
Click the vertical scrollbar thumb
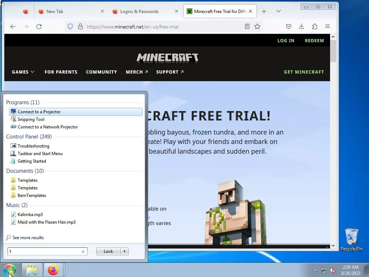(333, 51)
